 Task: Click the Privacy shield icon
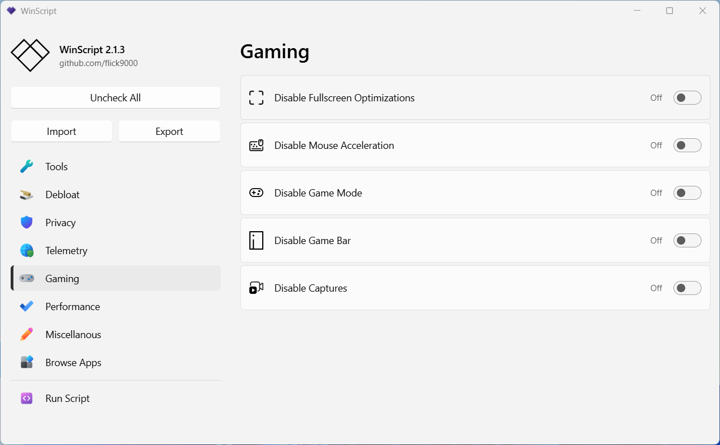tap(27, 223)
